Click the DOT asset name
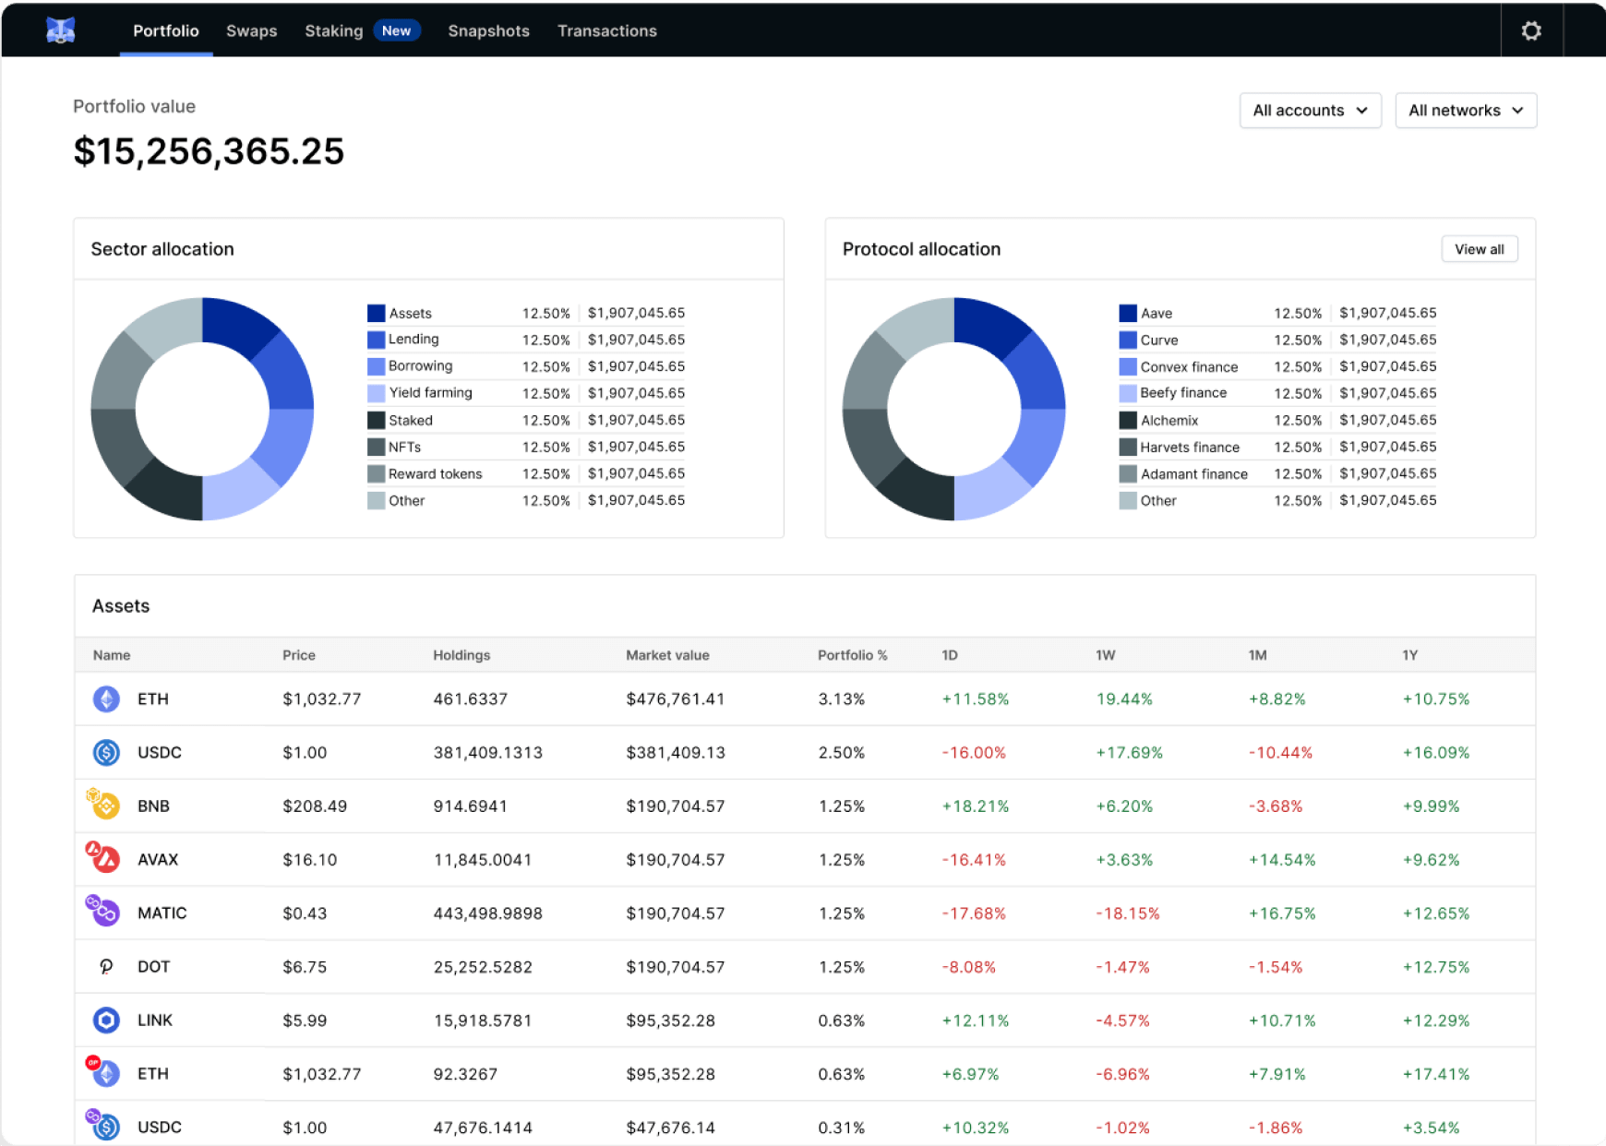The height and width of the screenshot is (1146, 1606). pyautogui.click(x=153, y=967)
